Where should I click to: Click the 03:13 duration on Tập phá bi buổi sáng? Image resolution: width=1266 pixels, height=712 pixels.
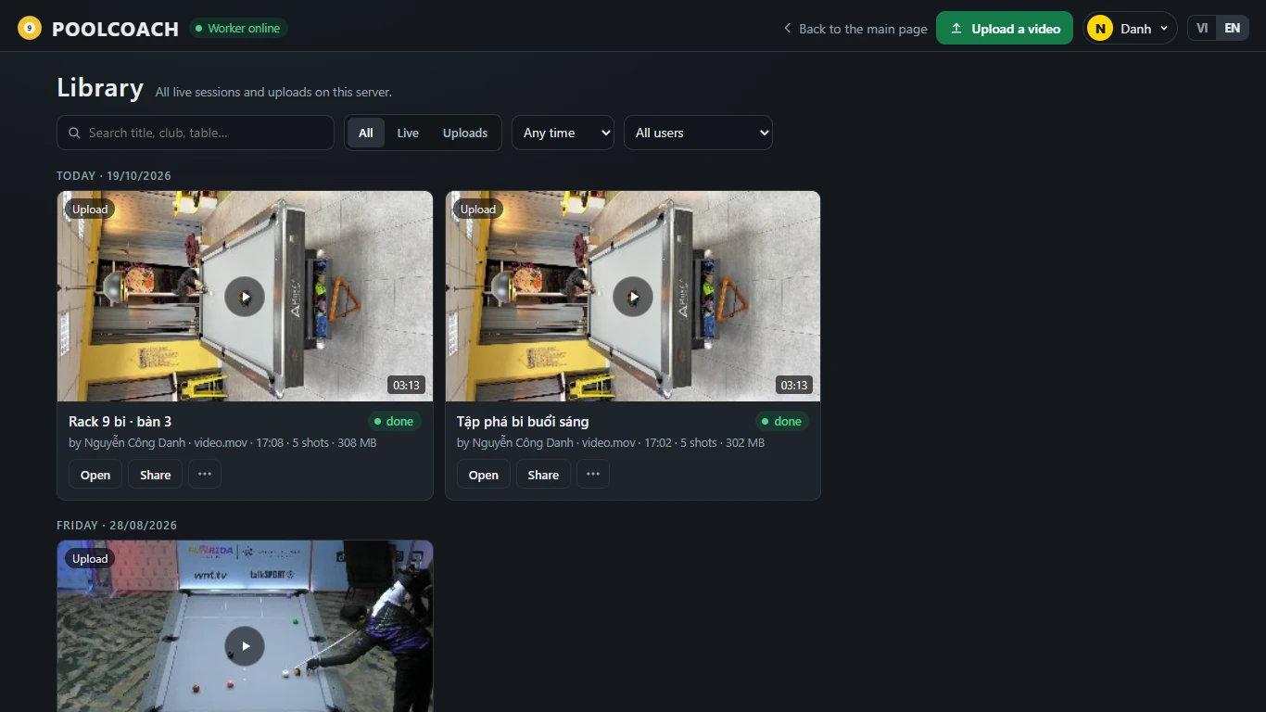tap(794, 385)
